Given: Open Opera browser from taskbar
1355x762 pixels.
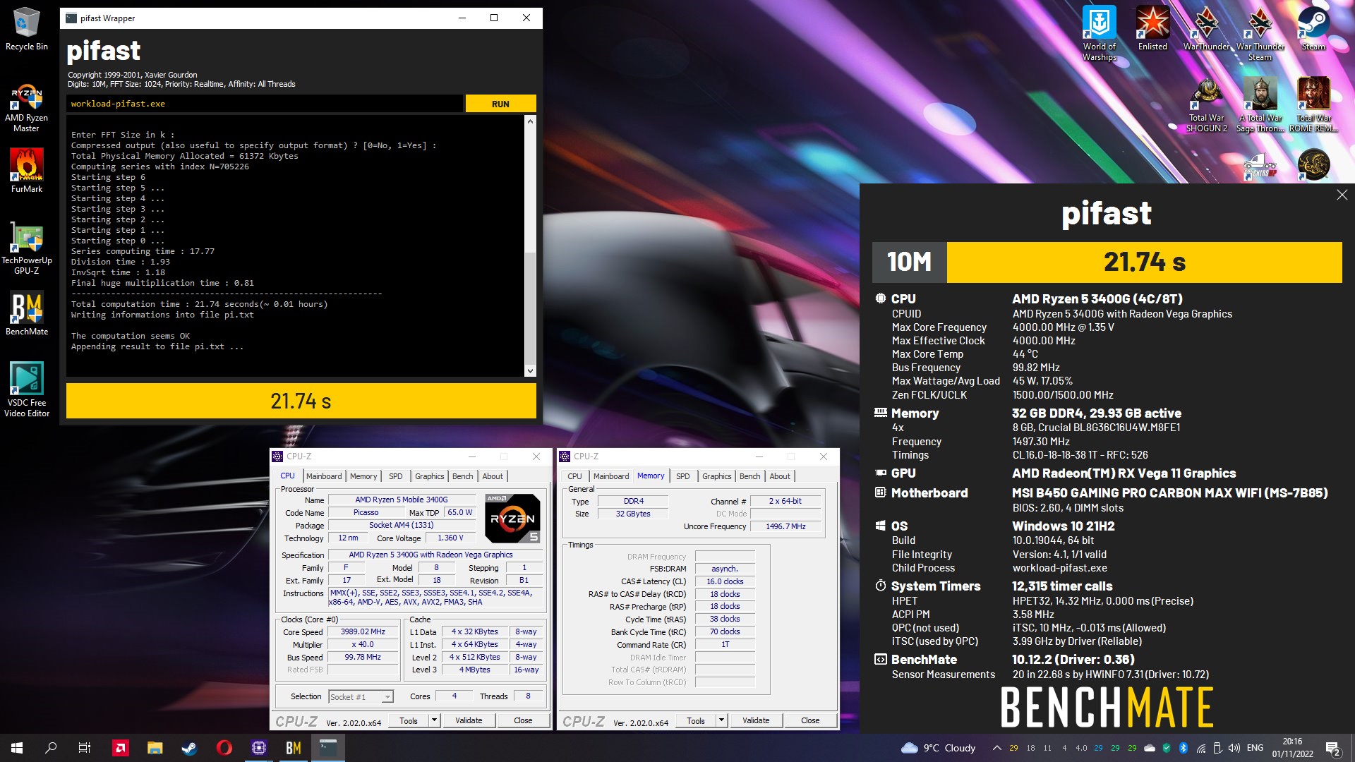Looking at the screenshot, I should point(224,748).
